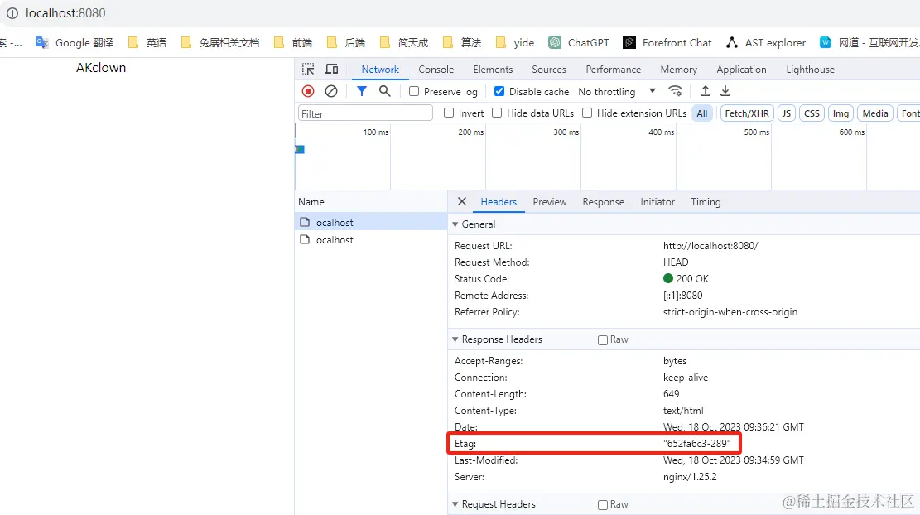The width and height of the screenshot is (920, 515).
Task: Open the 算法 bookmark folder
Action: 462,42
